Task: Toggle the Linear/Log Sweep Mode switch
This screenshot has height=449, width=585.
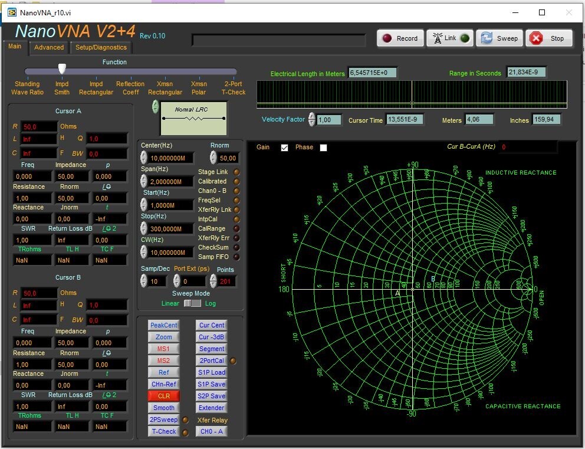Action: coord(192,303)
